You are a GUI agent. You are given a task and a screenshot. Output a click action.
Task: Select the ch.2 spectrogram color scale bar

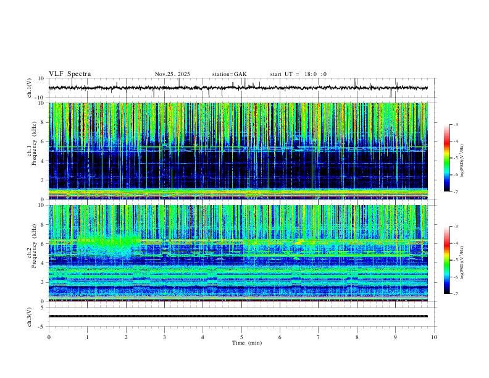[x=446, y=260]
